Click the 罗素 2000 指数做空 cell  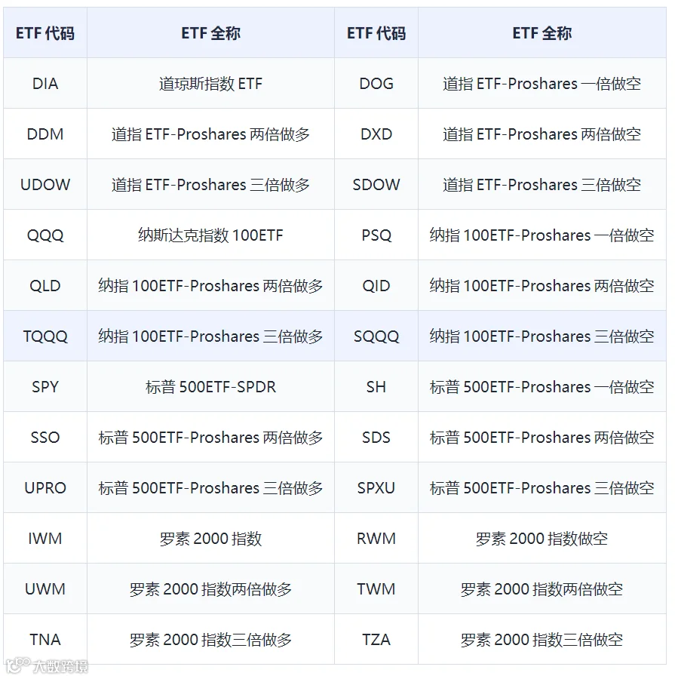click(x=542, y=538)
